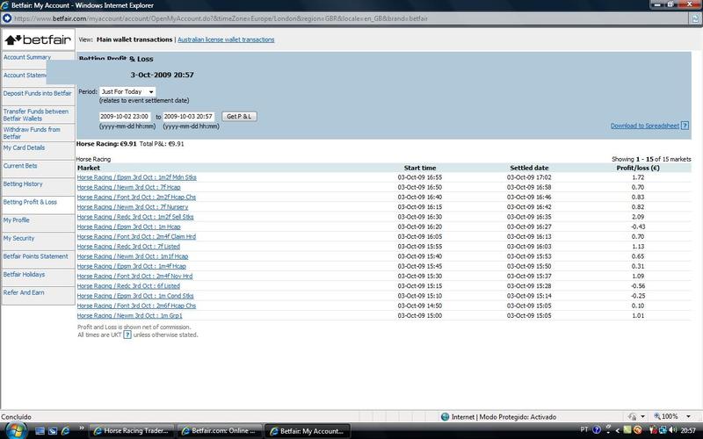Open Deposit Funds into Betfair
This screenshot has width=703, height=439.
[x=37, y=94]
